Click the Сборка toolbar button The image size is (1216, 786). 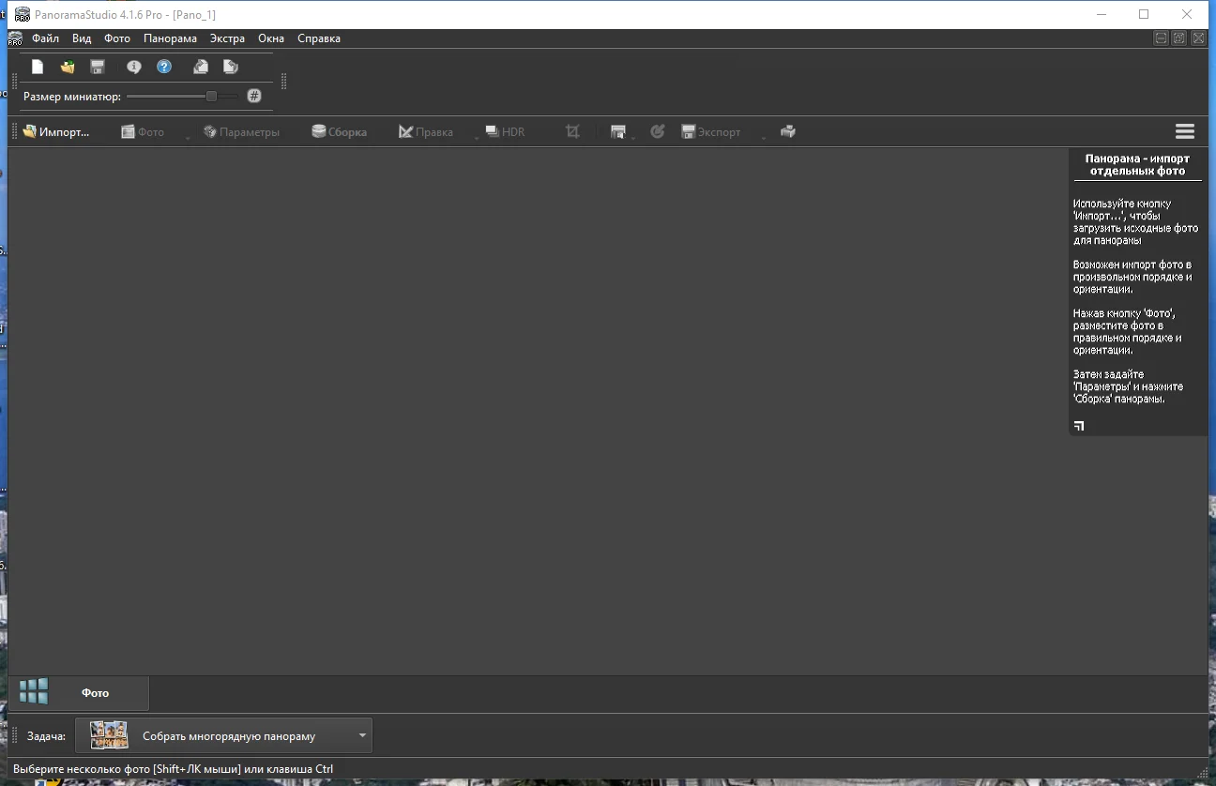[340, 132]
